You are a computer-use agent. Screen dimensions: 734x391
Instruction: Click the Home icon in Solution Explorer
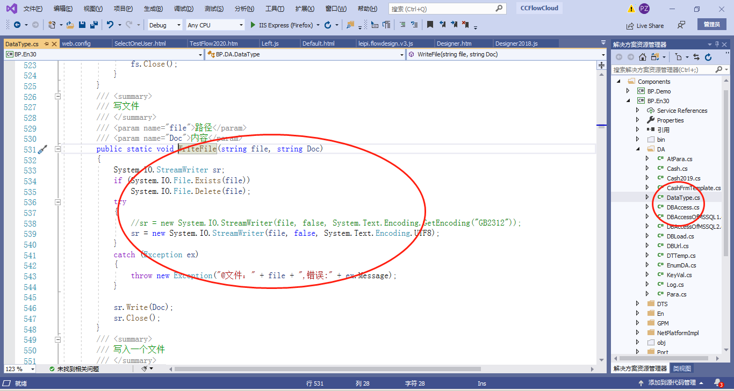(x=643, y=57)
